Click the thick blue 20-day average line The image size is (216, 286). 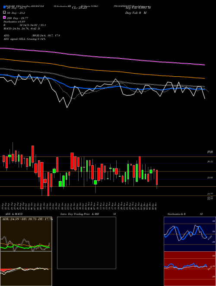point(102,88)
